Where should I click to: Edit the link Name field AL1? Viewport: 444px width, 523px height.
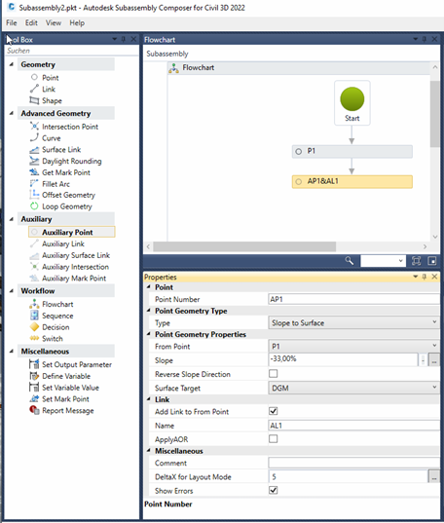coord(353,425)
